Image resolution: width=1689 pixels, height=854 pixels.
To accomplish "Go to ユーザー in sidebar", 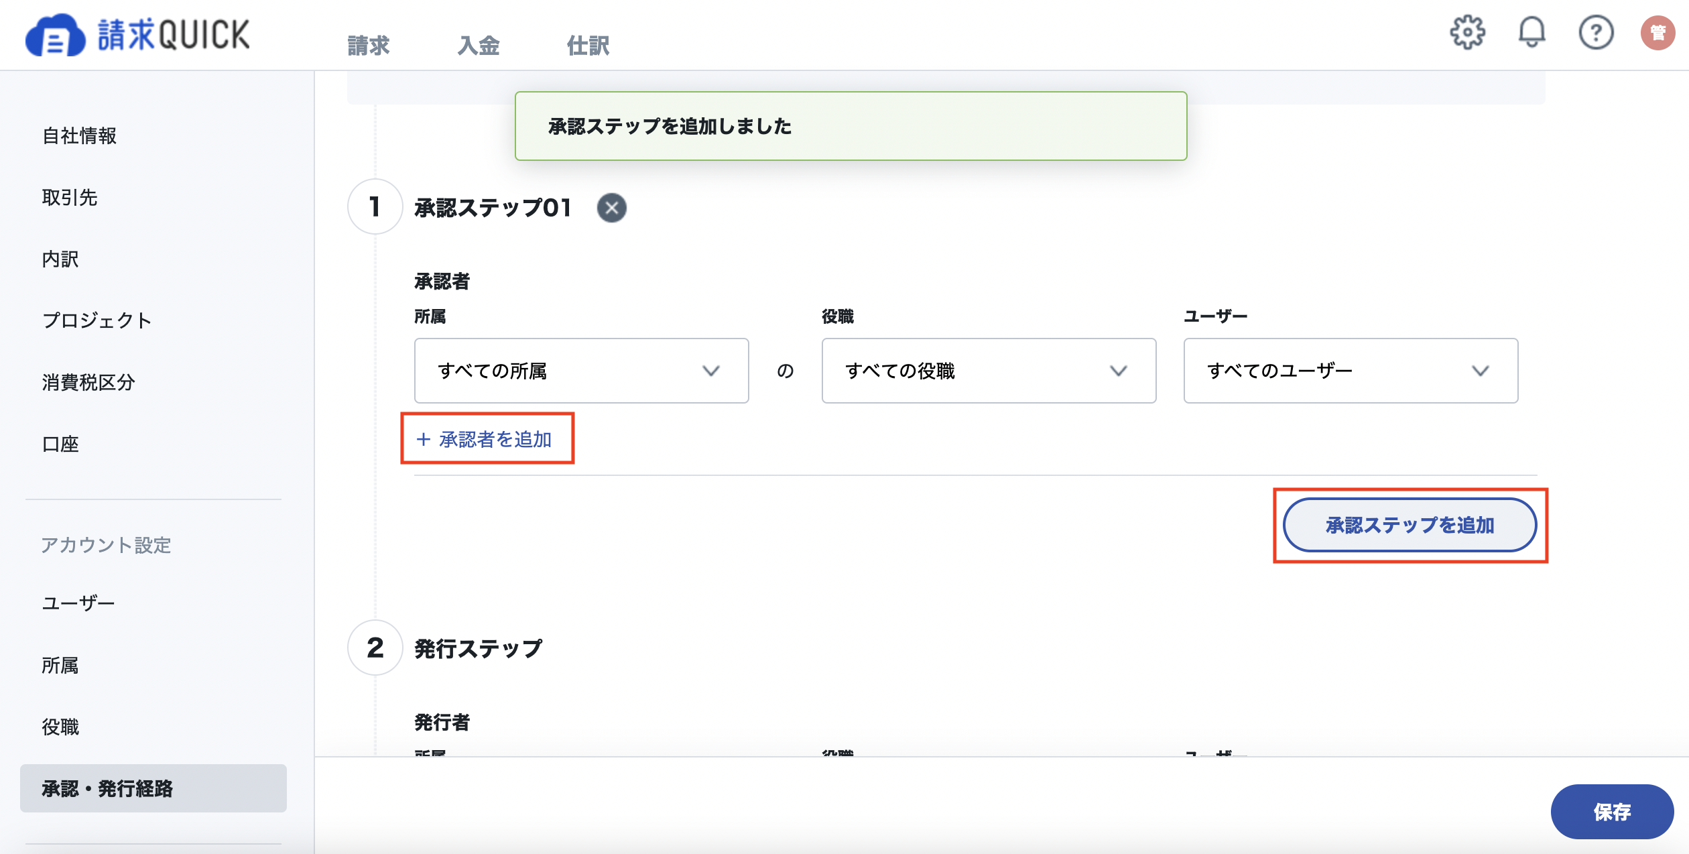I will tap(78, 603).
